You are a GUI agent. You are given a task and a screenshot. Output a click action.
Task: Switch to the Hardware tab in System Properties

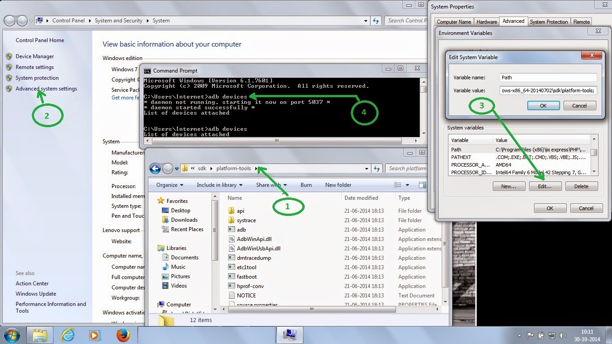click(x=487, y=21)
